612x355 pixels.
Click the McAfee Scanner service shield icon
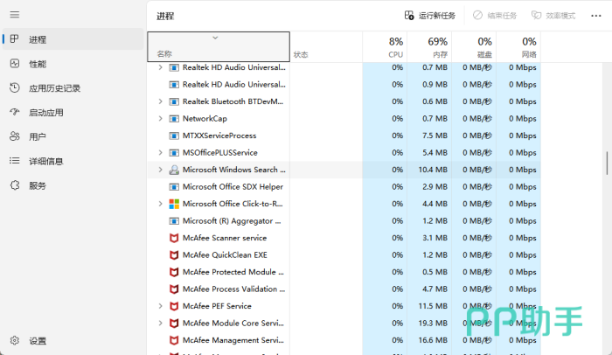(x=174, y=238)
